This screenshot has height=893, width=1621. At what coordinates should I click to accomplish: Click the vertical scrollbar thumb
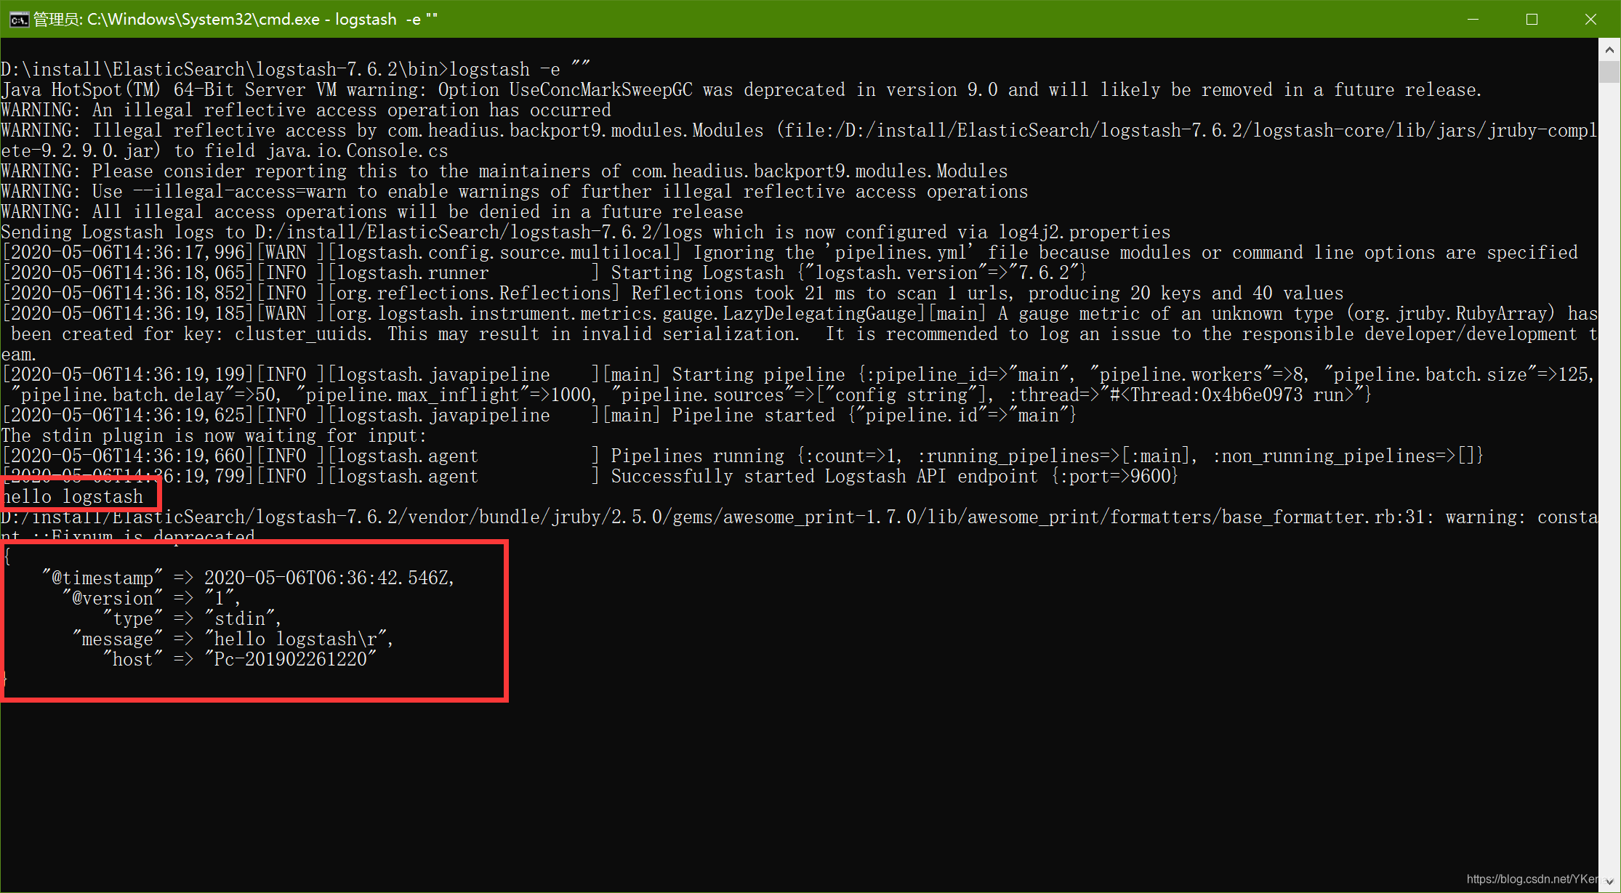(1609, 72)
